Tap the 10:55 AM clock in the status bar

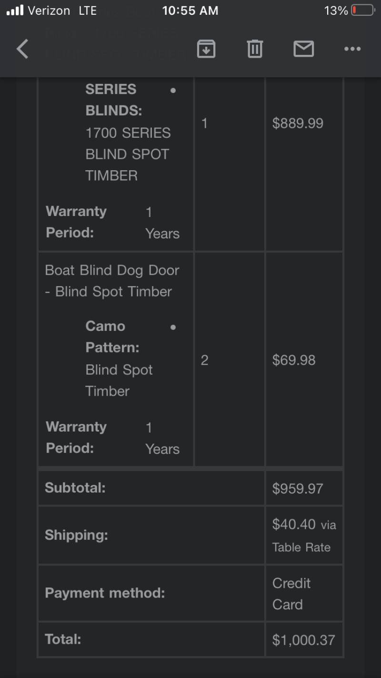[x=190, y=10]
